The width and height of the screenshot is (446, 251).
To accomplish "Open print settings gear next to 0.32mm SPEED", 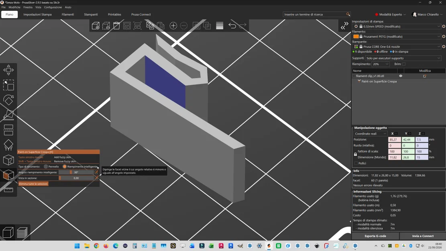I will [444, 26].
